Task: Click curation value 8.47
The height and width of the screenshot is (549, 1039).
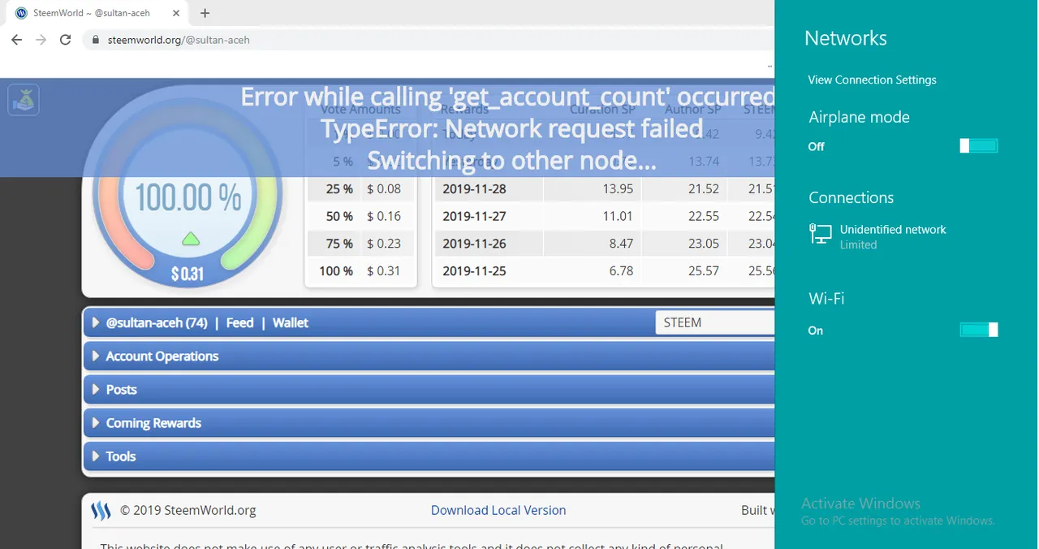Action: click(x=621, y=244)
